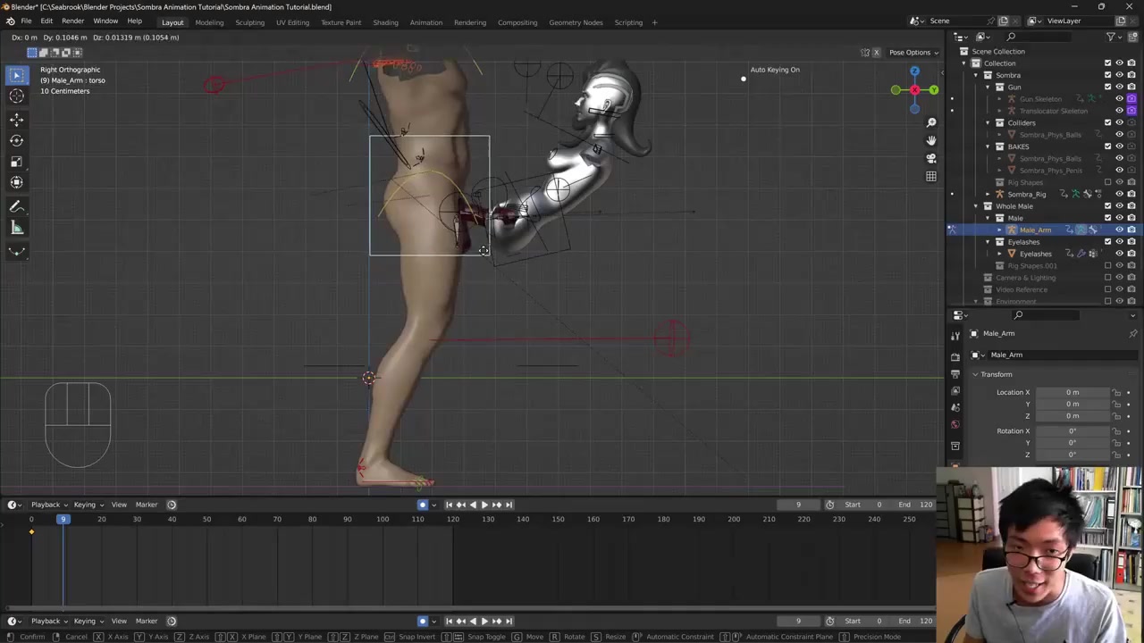Open the Render menu

(x=72, y=21)
